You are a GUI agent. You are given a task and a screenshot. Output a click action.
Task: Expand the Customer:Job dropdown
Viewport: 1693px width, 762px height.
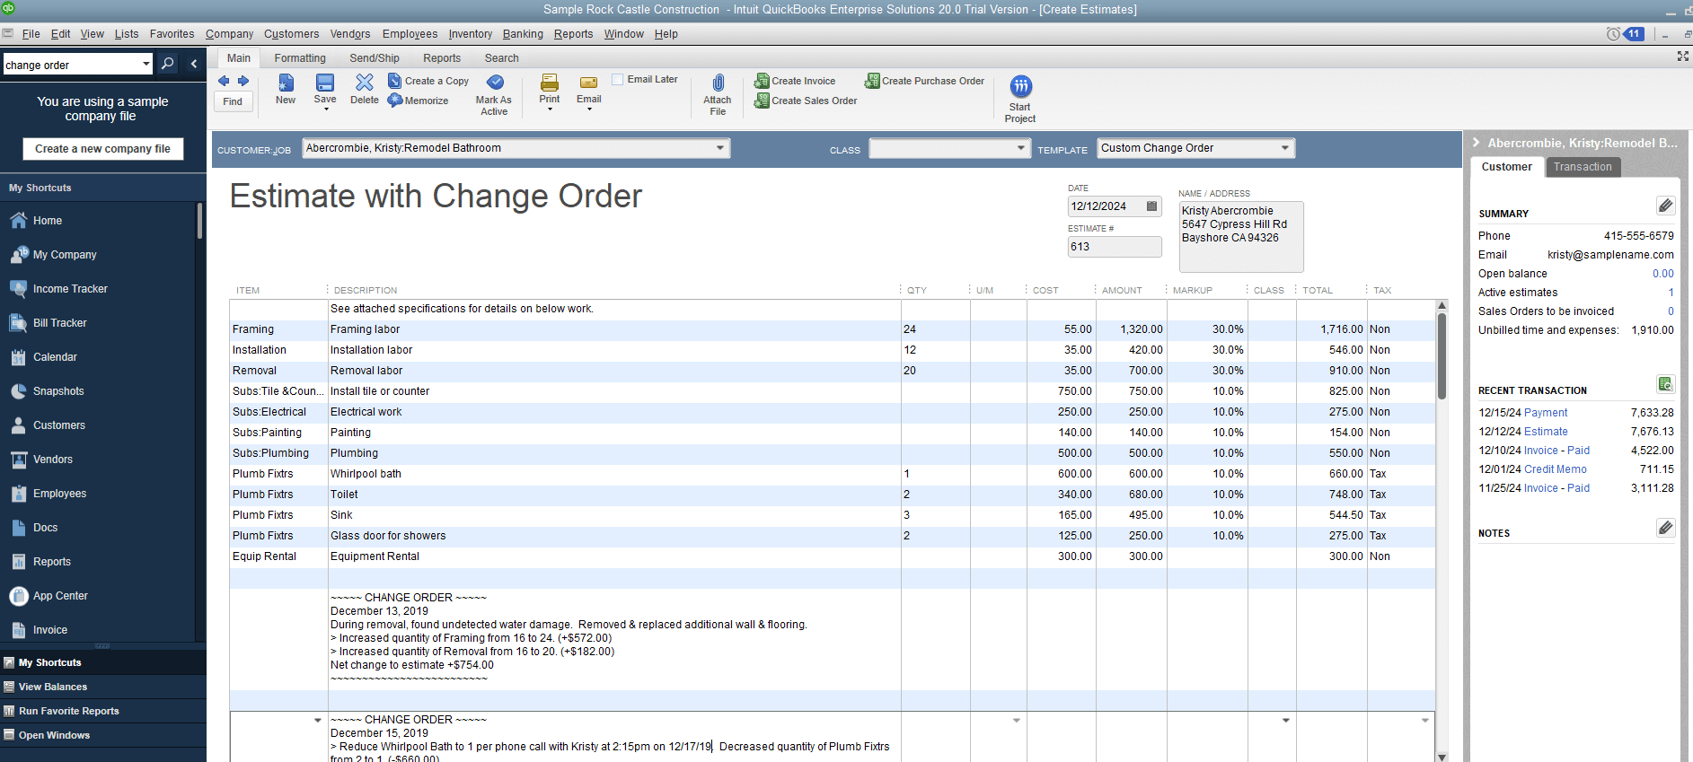click(720, 148)
